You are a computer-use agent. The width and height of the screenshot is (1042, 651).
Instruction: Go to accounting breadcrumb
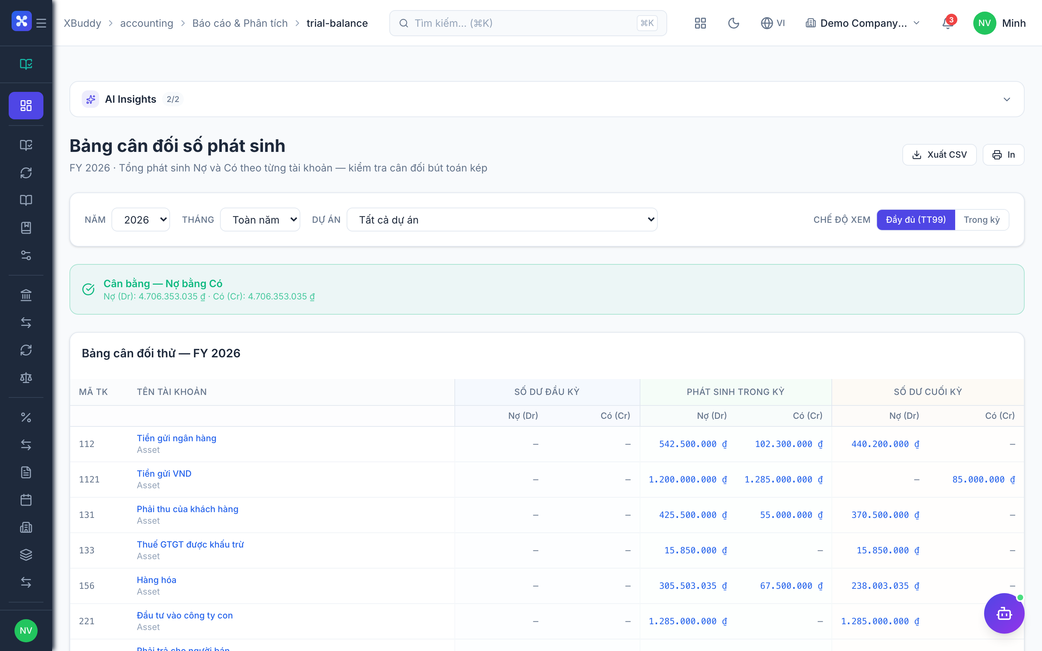[x=147, y=23]
